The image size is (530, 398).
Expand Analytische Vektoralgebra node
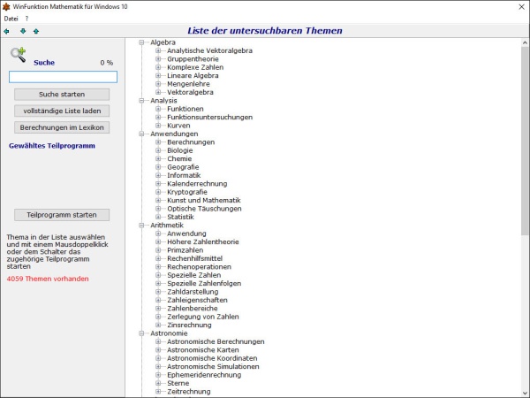[x=158, y=50]
